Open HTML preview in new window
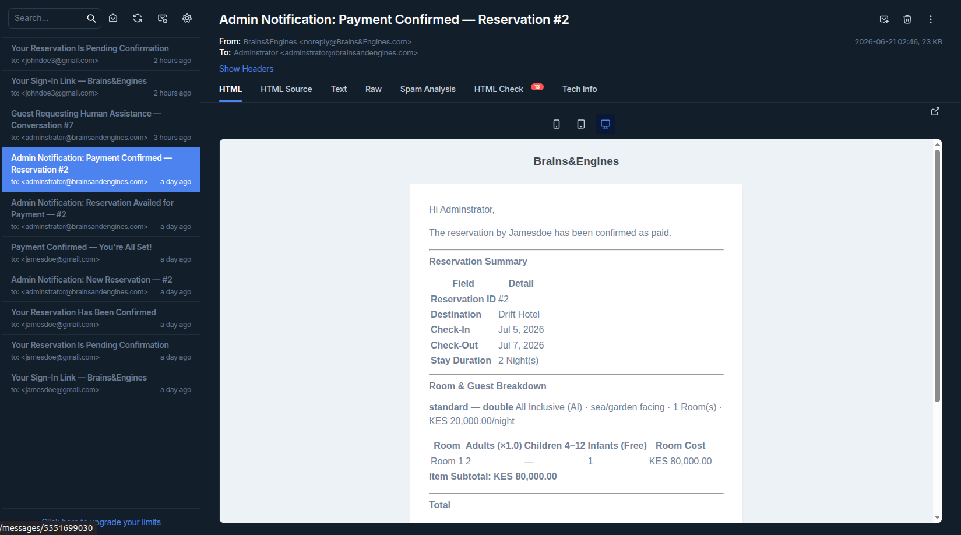 click(935, 111)
